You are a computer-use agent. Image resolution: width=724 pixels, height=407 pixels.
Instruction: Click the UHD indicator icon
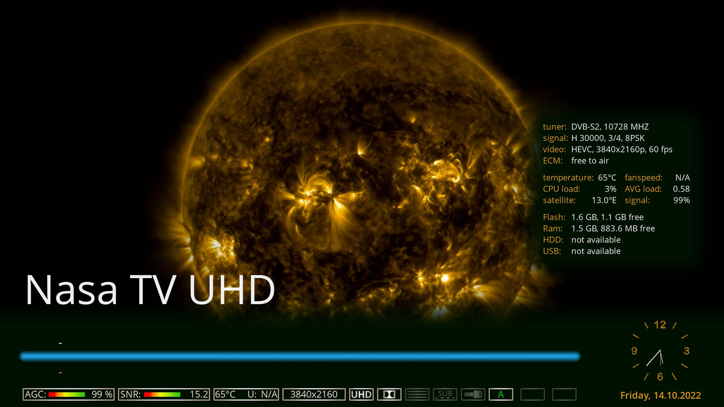tap(361, 395)
